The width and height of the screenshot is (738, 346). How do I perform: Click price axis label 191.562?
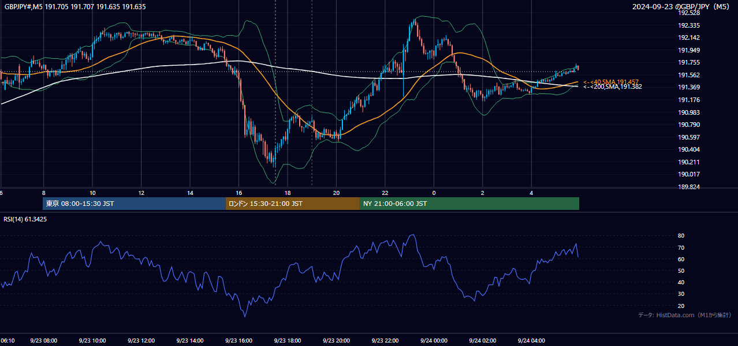(x=688, y=75)
